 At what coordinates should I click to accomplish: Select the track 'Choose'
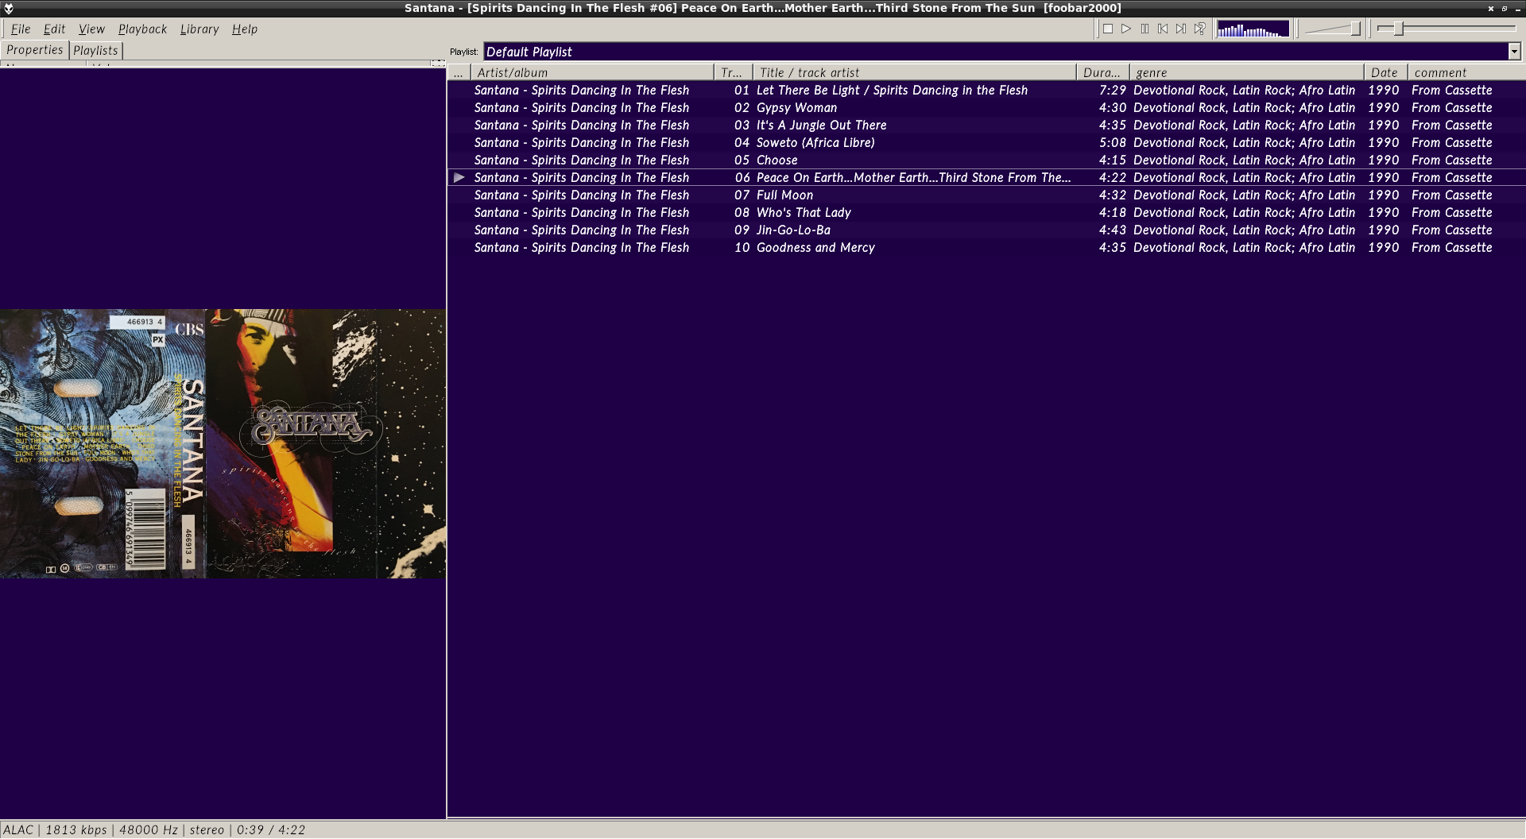pos(986,160)
